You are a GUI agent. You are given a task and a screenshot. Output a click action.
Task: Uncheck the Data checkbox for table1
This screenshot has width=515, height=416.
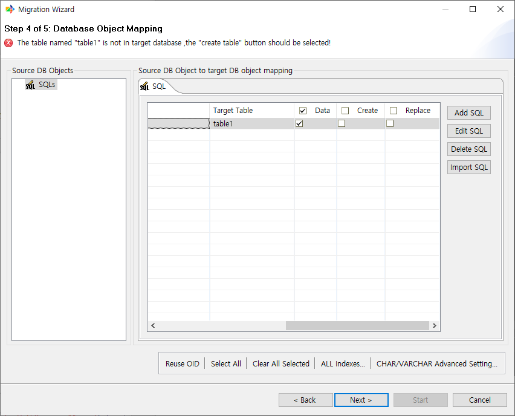click(299, 123)
